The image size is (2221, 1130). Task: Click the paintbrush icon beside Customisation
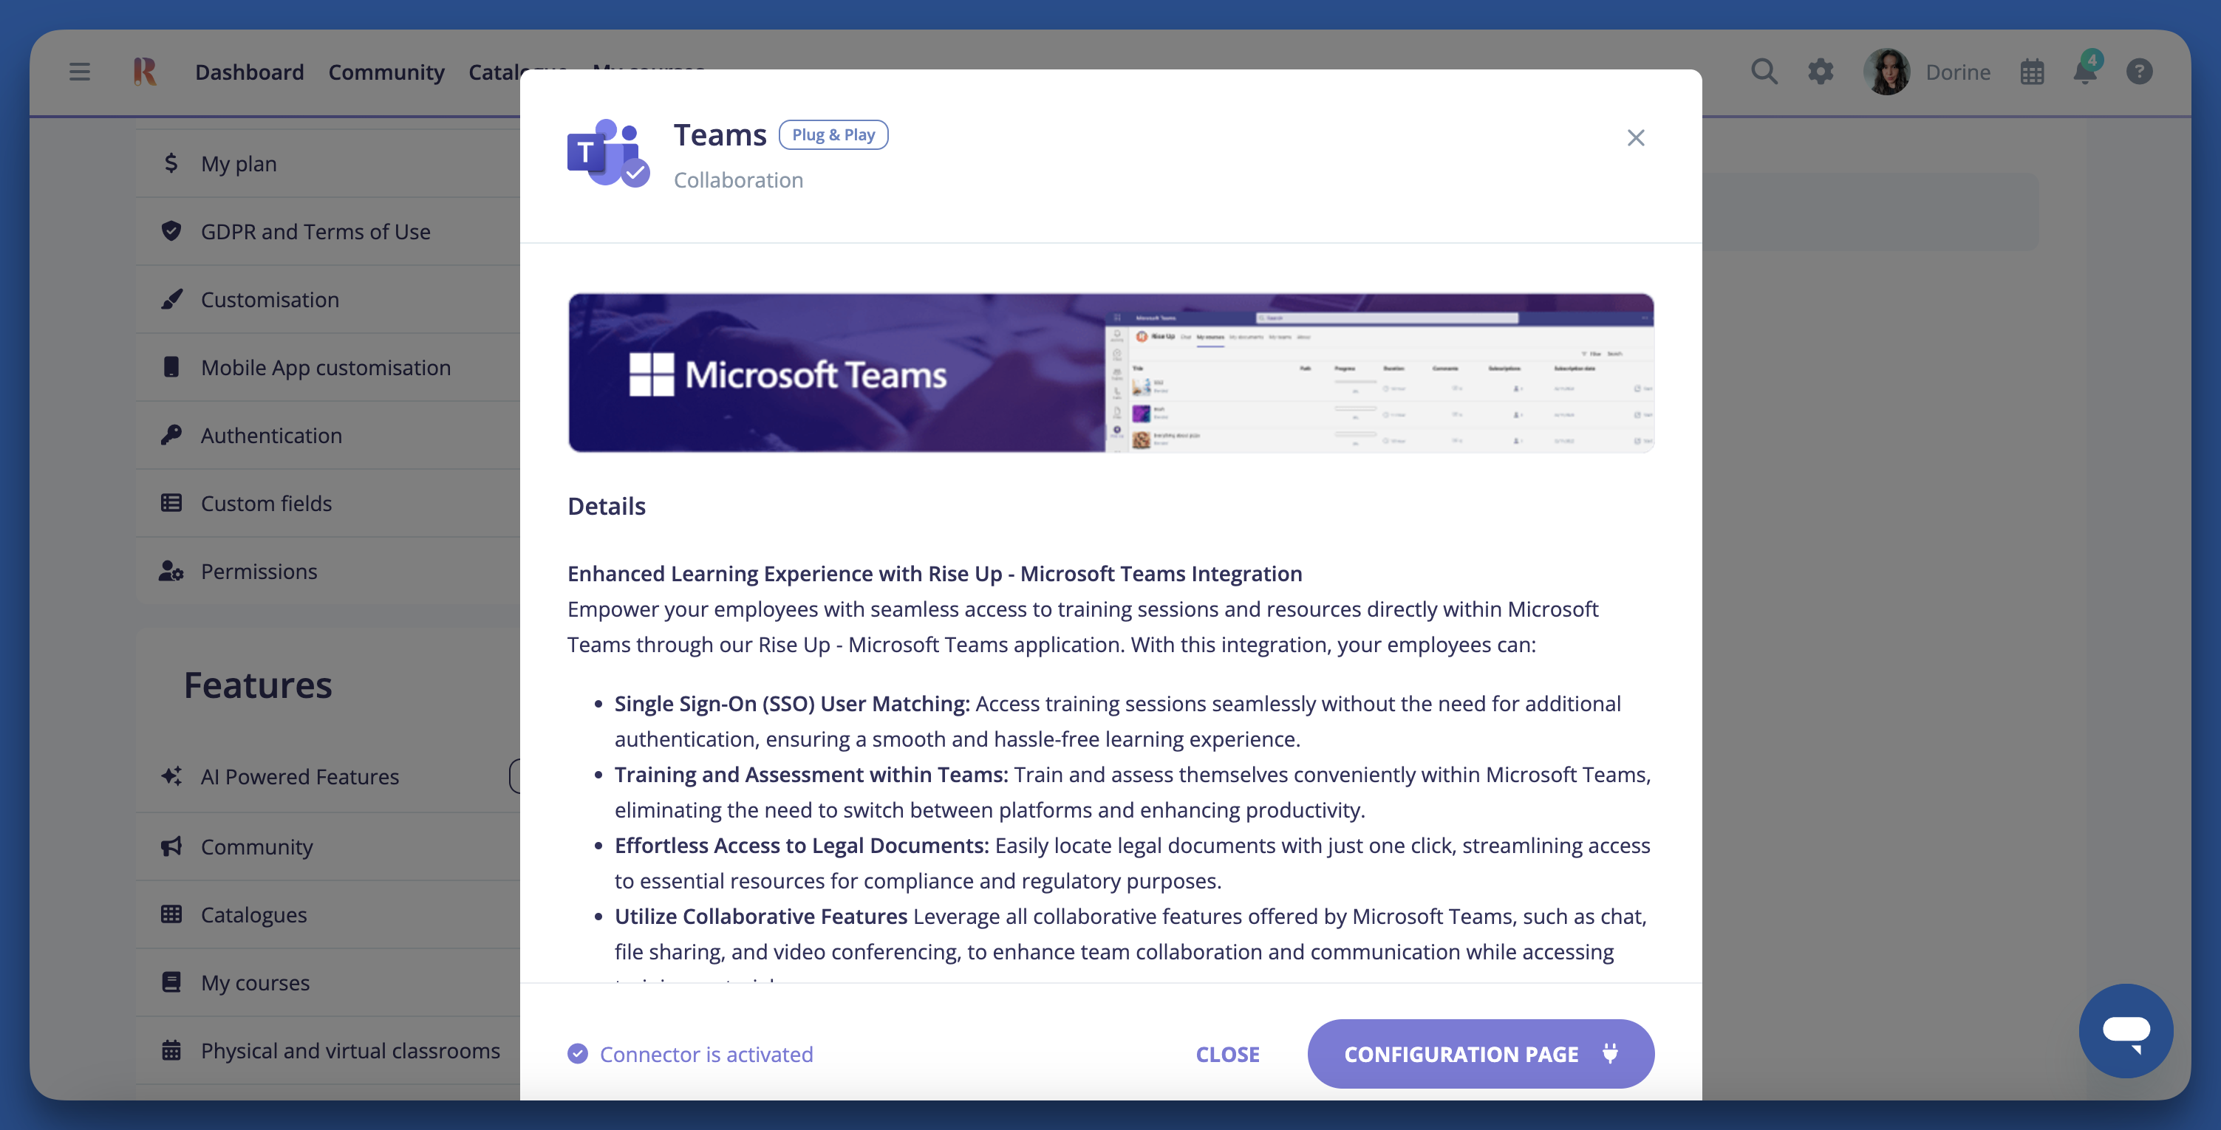point(171,299)
